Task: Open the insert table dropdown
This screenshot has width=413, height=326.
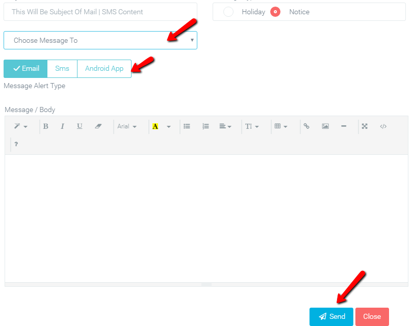Action: click(281, 126)
